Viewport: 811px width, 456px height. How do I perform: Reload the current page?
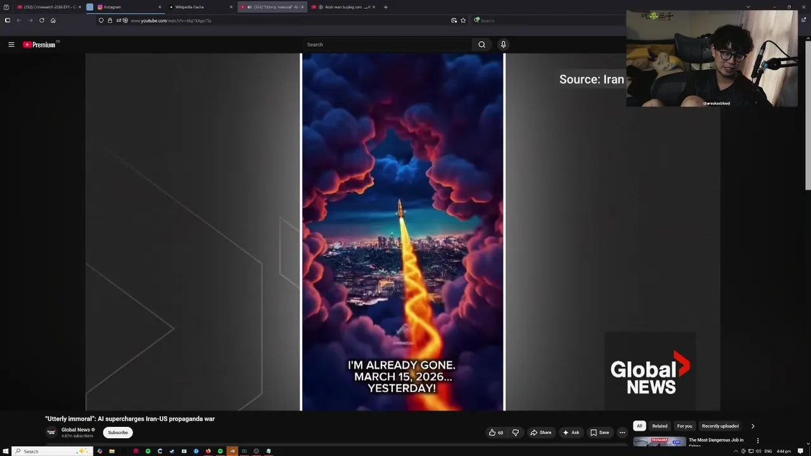42,20
